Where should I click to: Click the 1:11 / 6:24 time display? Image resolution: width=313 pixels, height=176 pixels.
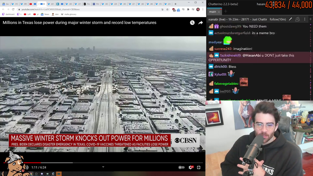(x=39, y=167)
